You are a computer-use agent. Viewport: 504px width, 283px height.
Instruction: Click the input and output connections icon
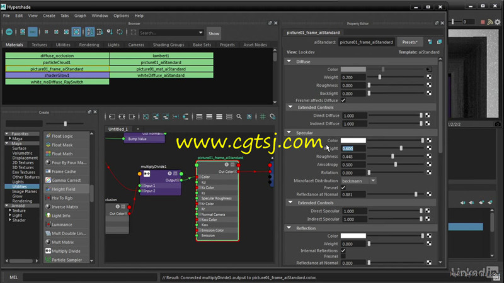click(x=122, y=116)
